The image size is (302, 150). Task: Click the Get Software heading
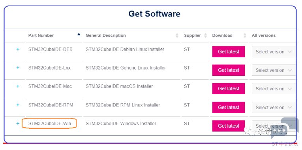click(154, 14)
